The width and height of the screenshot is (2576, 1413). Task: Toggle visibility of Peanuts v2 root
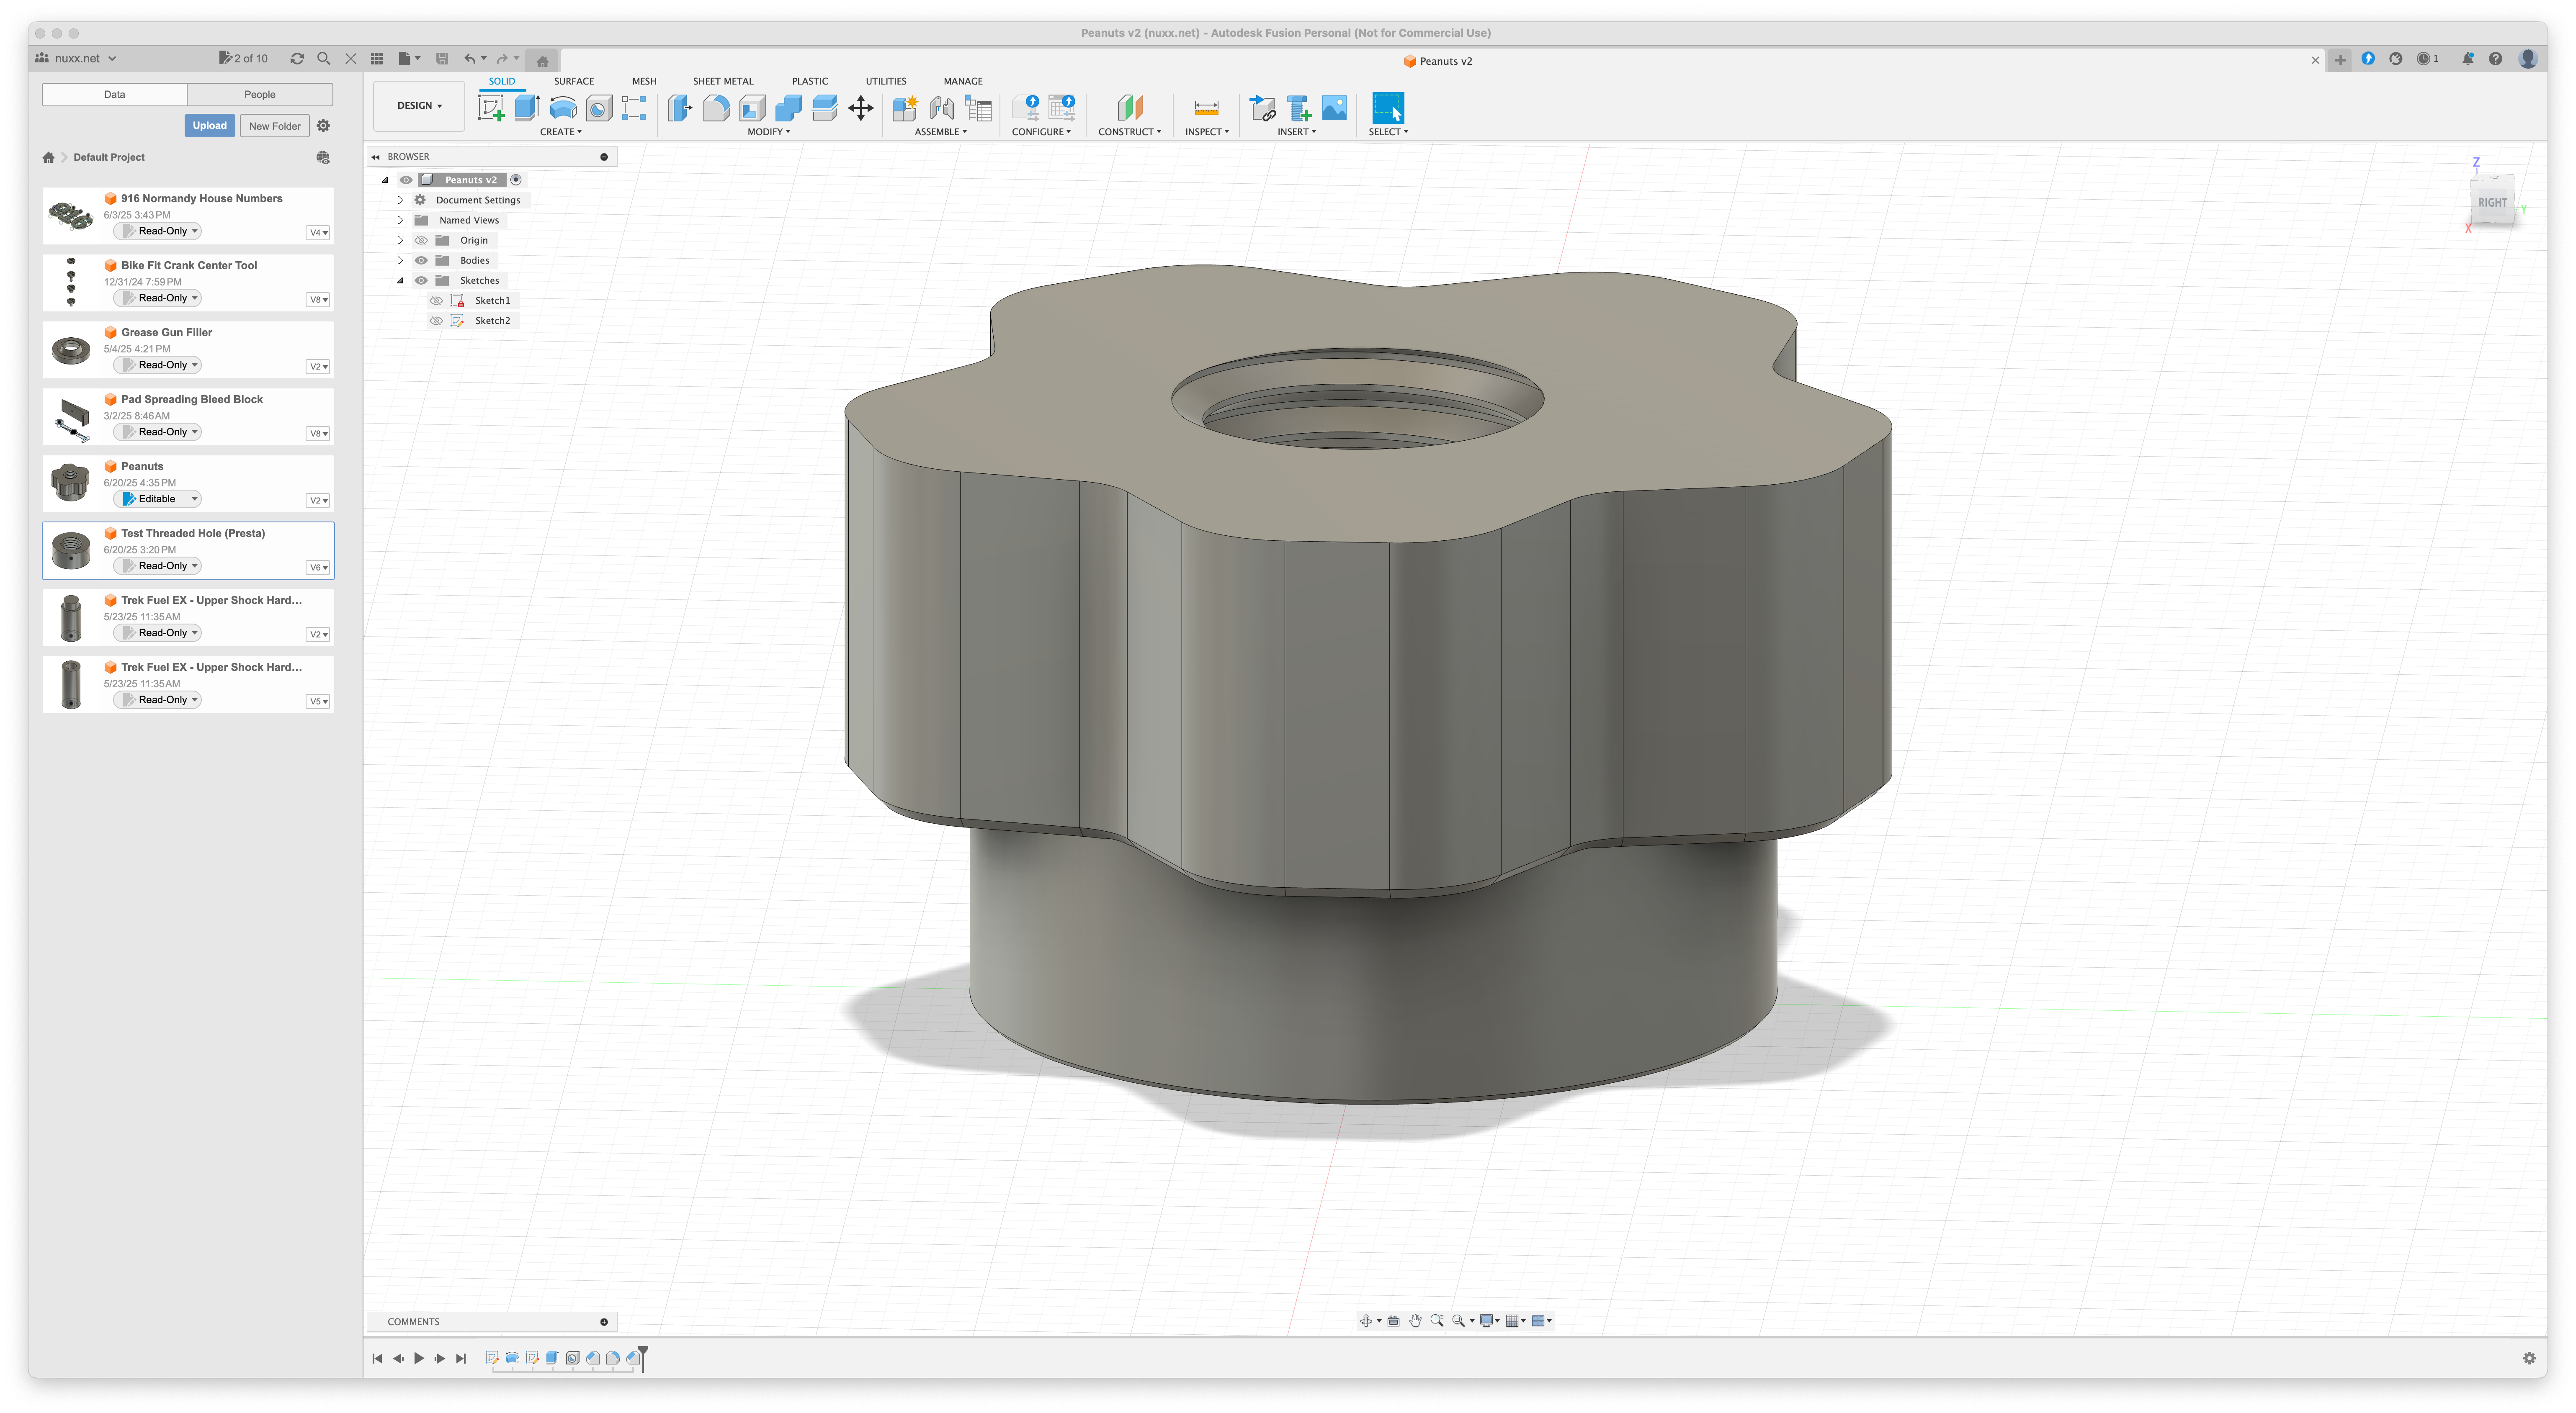[406, 180]
